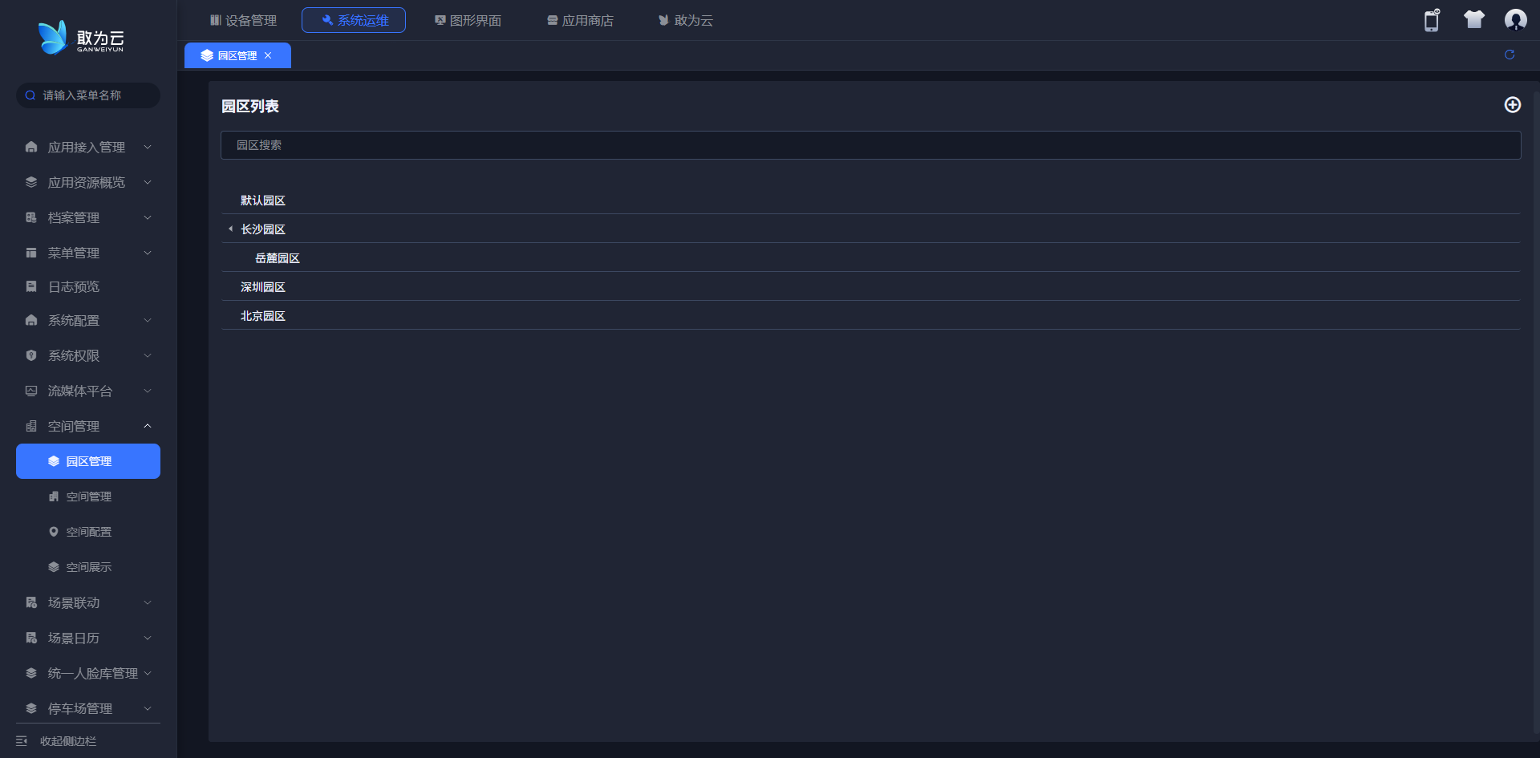Click the 系统配置 icon
The image size is (1540, 758).
pos(31,320)
